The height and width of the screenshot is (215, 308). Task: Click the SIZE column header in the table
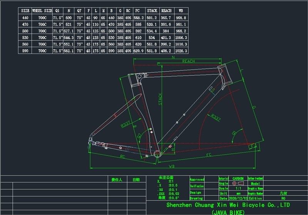click(25, 11)
